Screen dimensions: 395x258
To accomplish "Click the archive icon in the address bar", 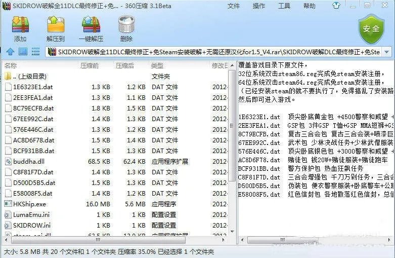I will pos(52,52).
